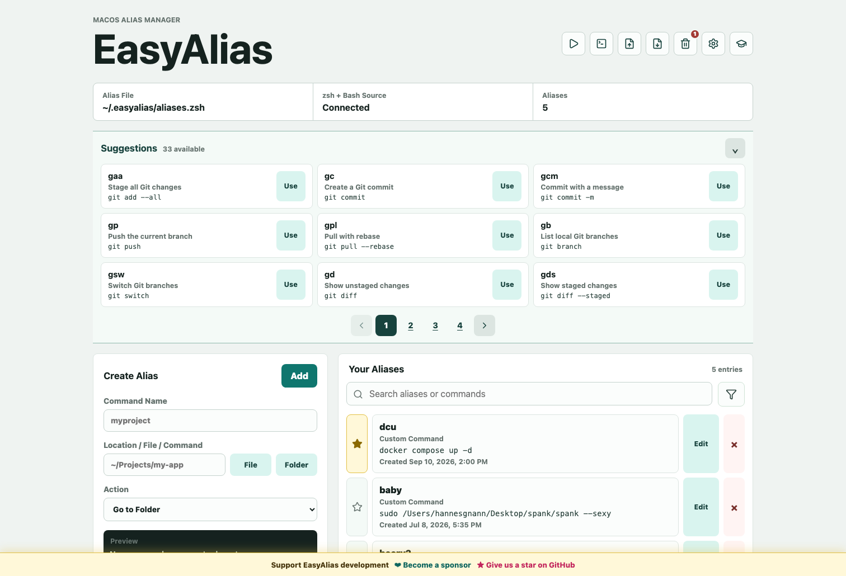Pick the Folder button for location
846x576 pixels.
(x=297, y=465)
